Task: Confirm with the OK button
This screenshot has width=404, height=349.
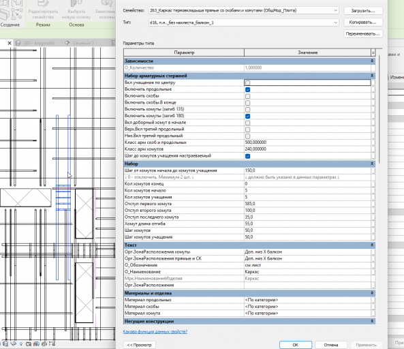Action: click(x=296, y=345)
